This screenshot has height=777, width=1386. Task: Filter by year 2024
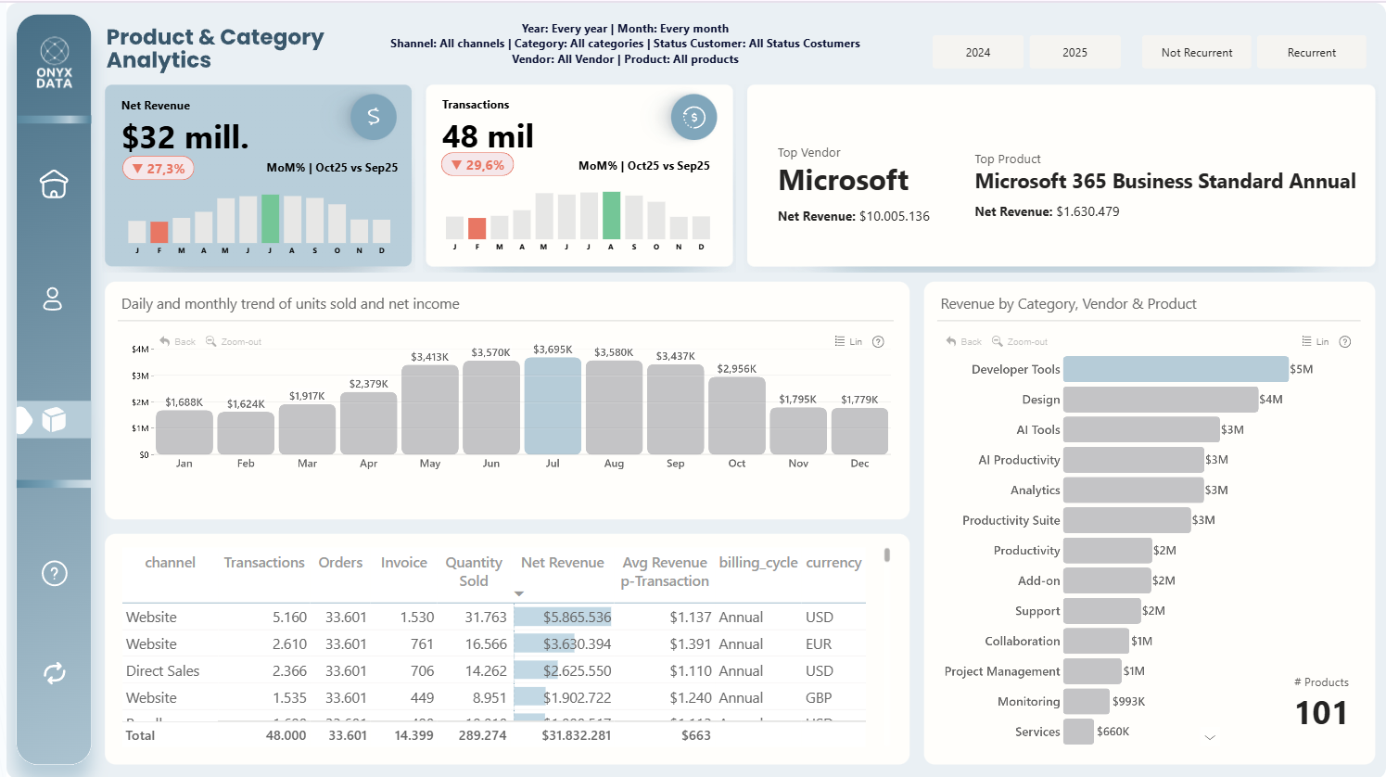coord(978,53)
